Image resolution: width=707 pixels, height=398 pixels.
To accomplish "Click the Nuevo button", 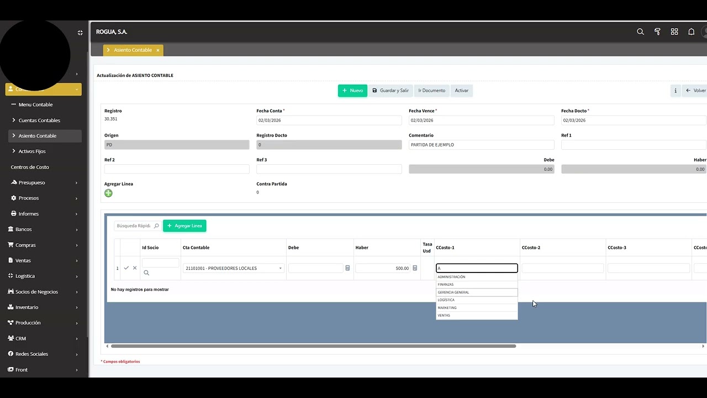I will [x=352, y=91].
